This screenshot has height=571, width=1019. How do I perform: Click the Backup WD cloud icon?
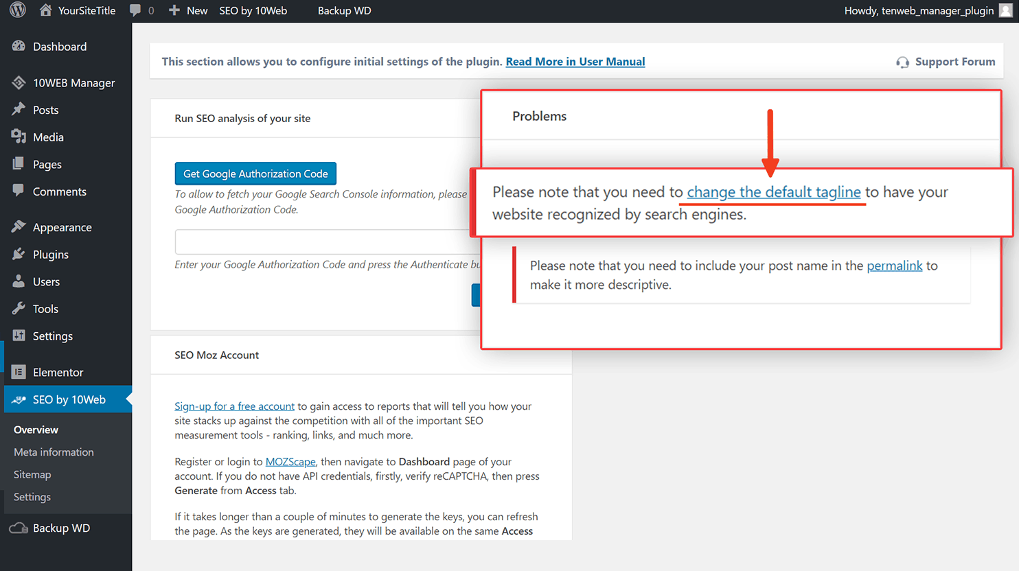pos(19,528)
